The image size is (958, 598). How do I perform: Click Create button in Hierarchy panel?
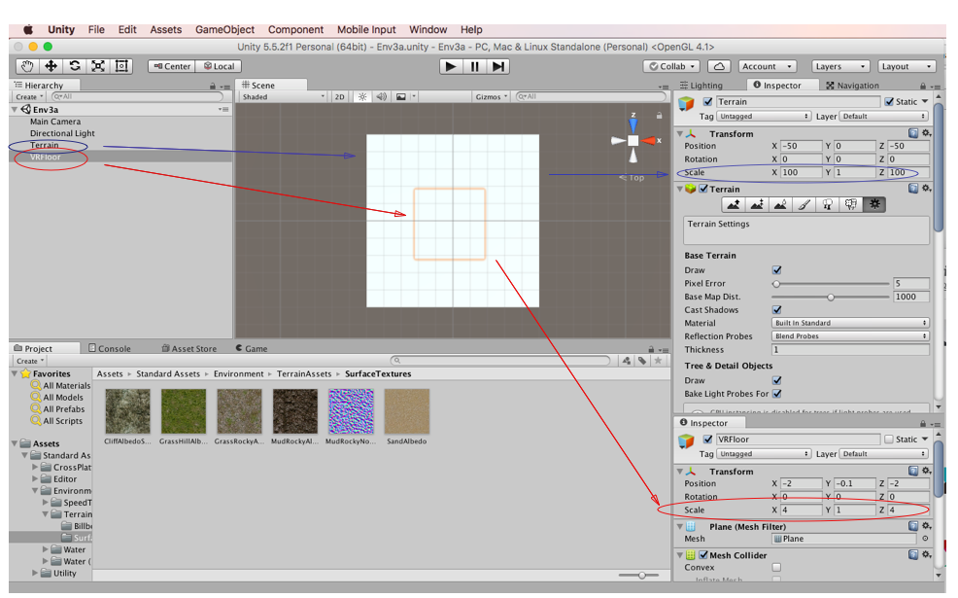pos(29,96)
